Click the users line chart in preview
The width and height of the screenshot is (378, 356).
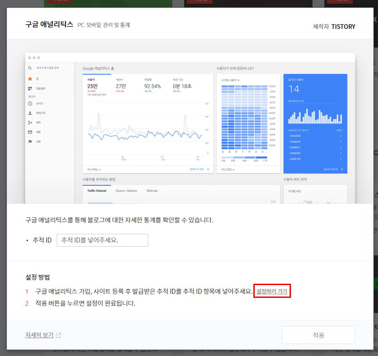[x=145, y=129]
